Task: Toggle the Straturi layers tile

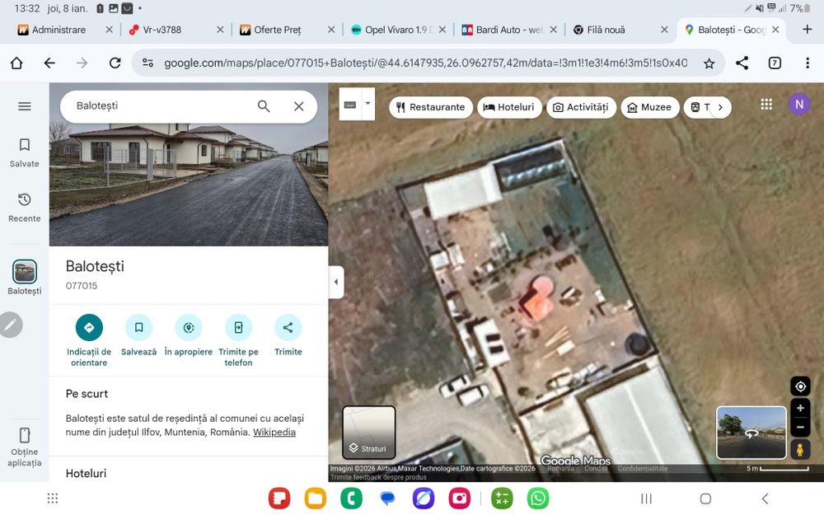Action: (369, 433)
